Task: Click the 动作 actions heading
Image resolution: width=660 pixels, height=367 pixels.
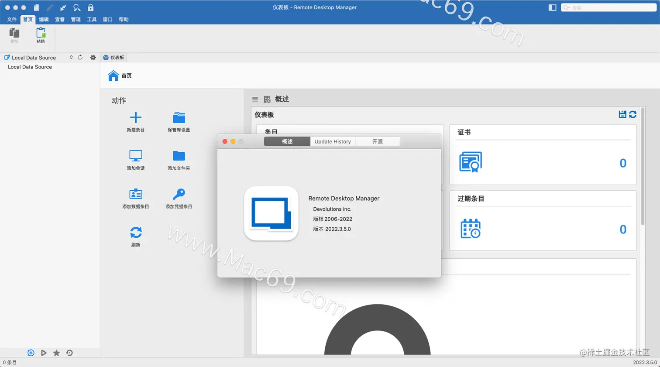Action: pos(119,100)
